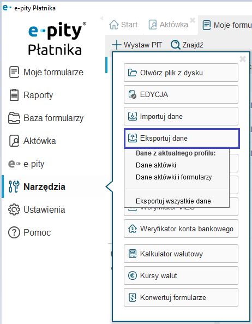Expand the Eksportuj dane dropdown button
This screenshot has height=324, width=252.
[182, 138]
